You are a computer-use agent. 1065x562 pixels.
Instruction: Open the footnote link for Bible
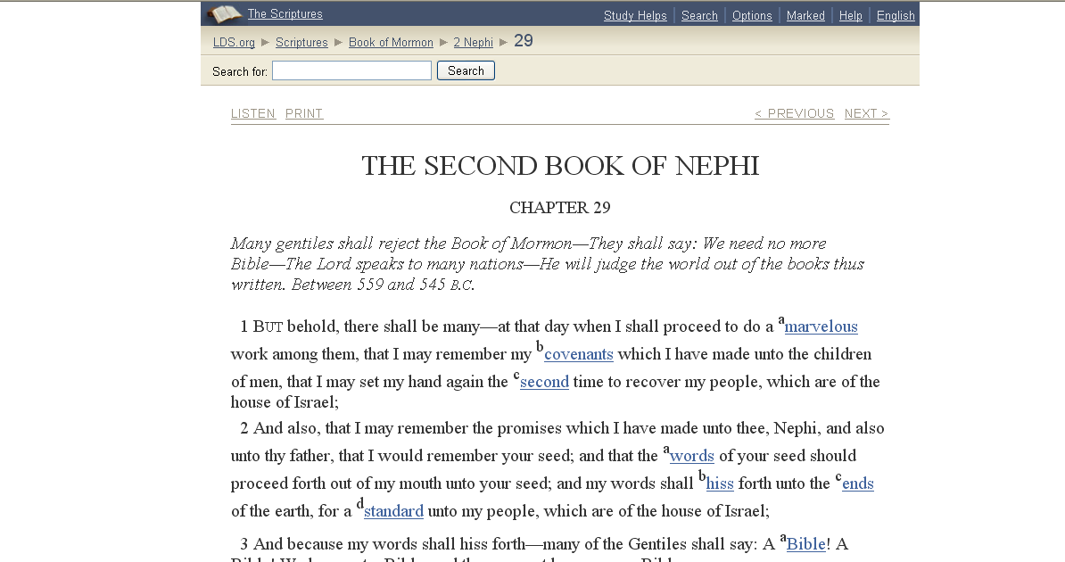pyautogui.click(x=805, y=543)
